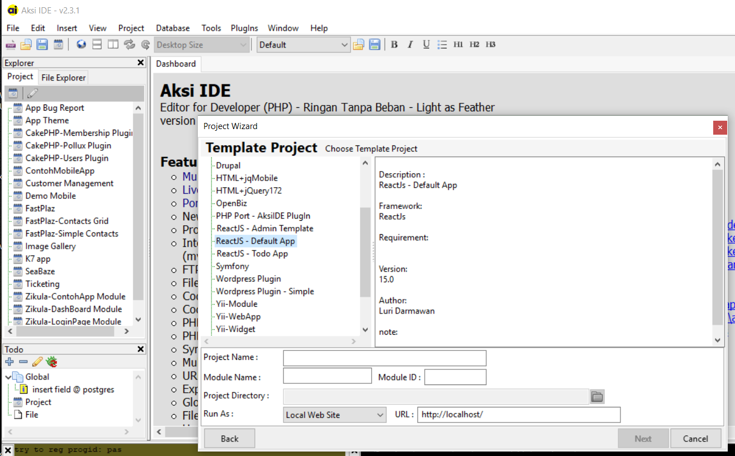
Task: Click the horizontal split view icon
Action: (x=97, y=45)
